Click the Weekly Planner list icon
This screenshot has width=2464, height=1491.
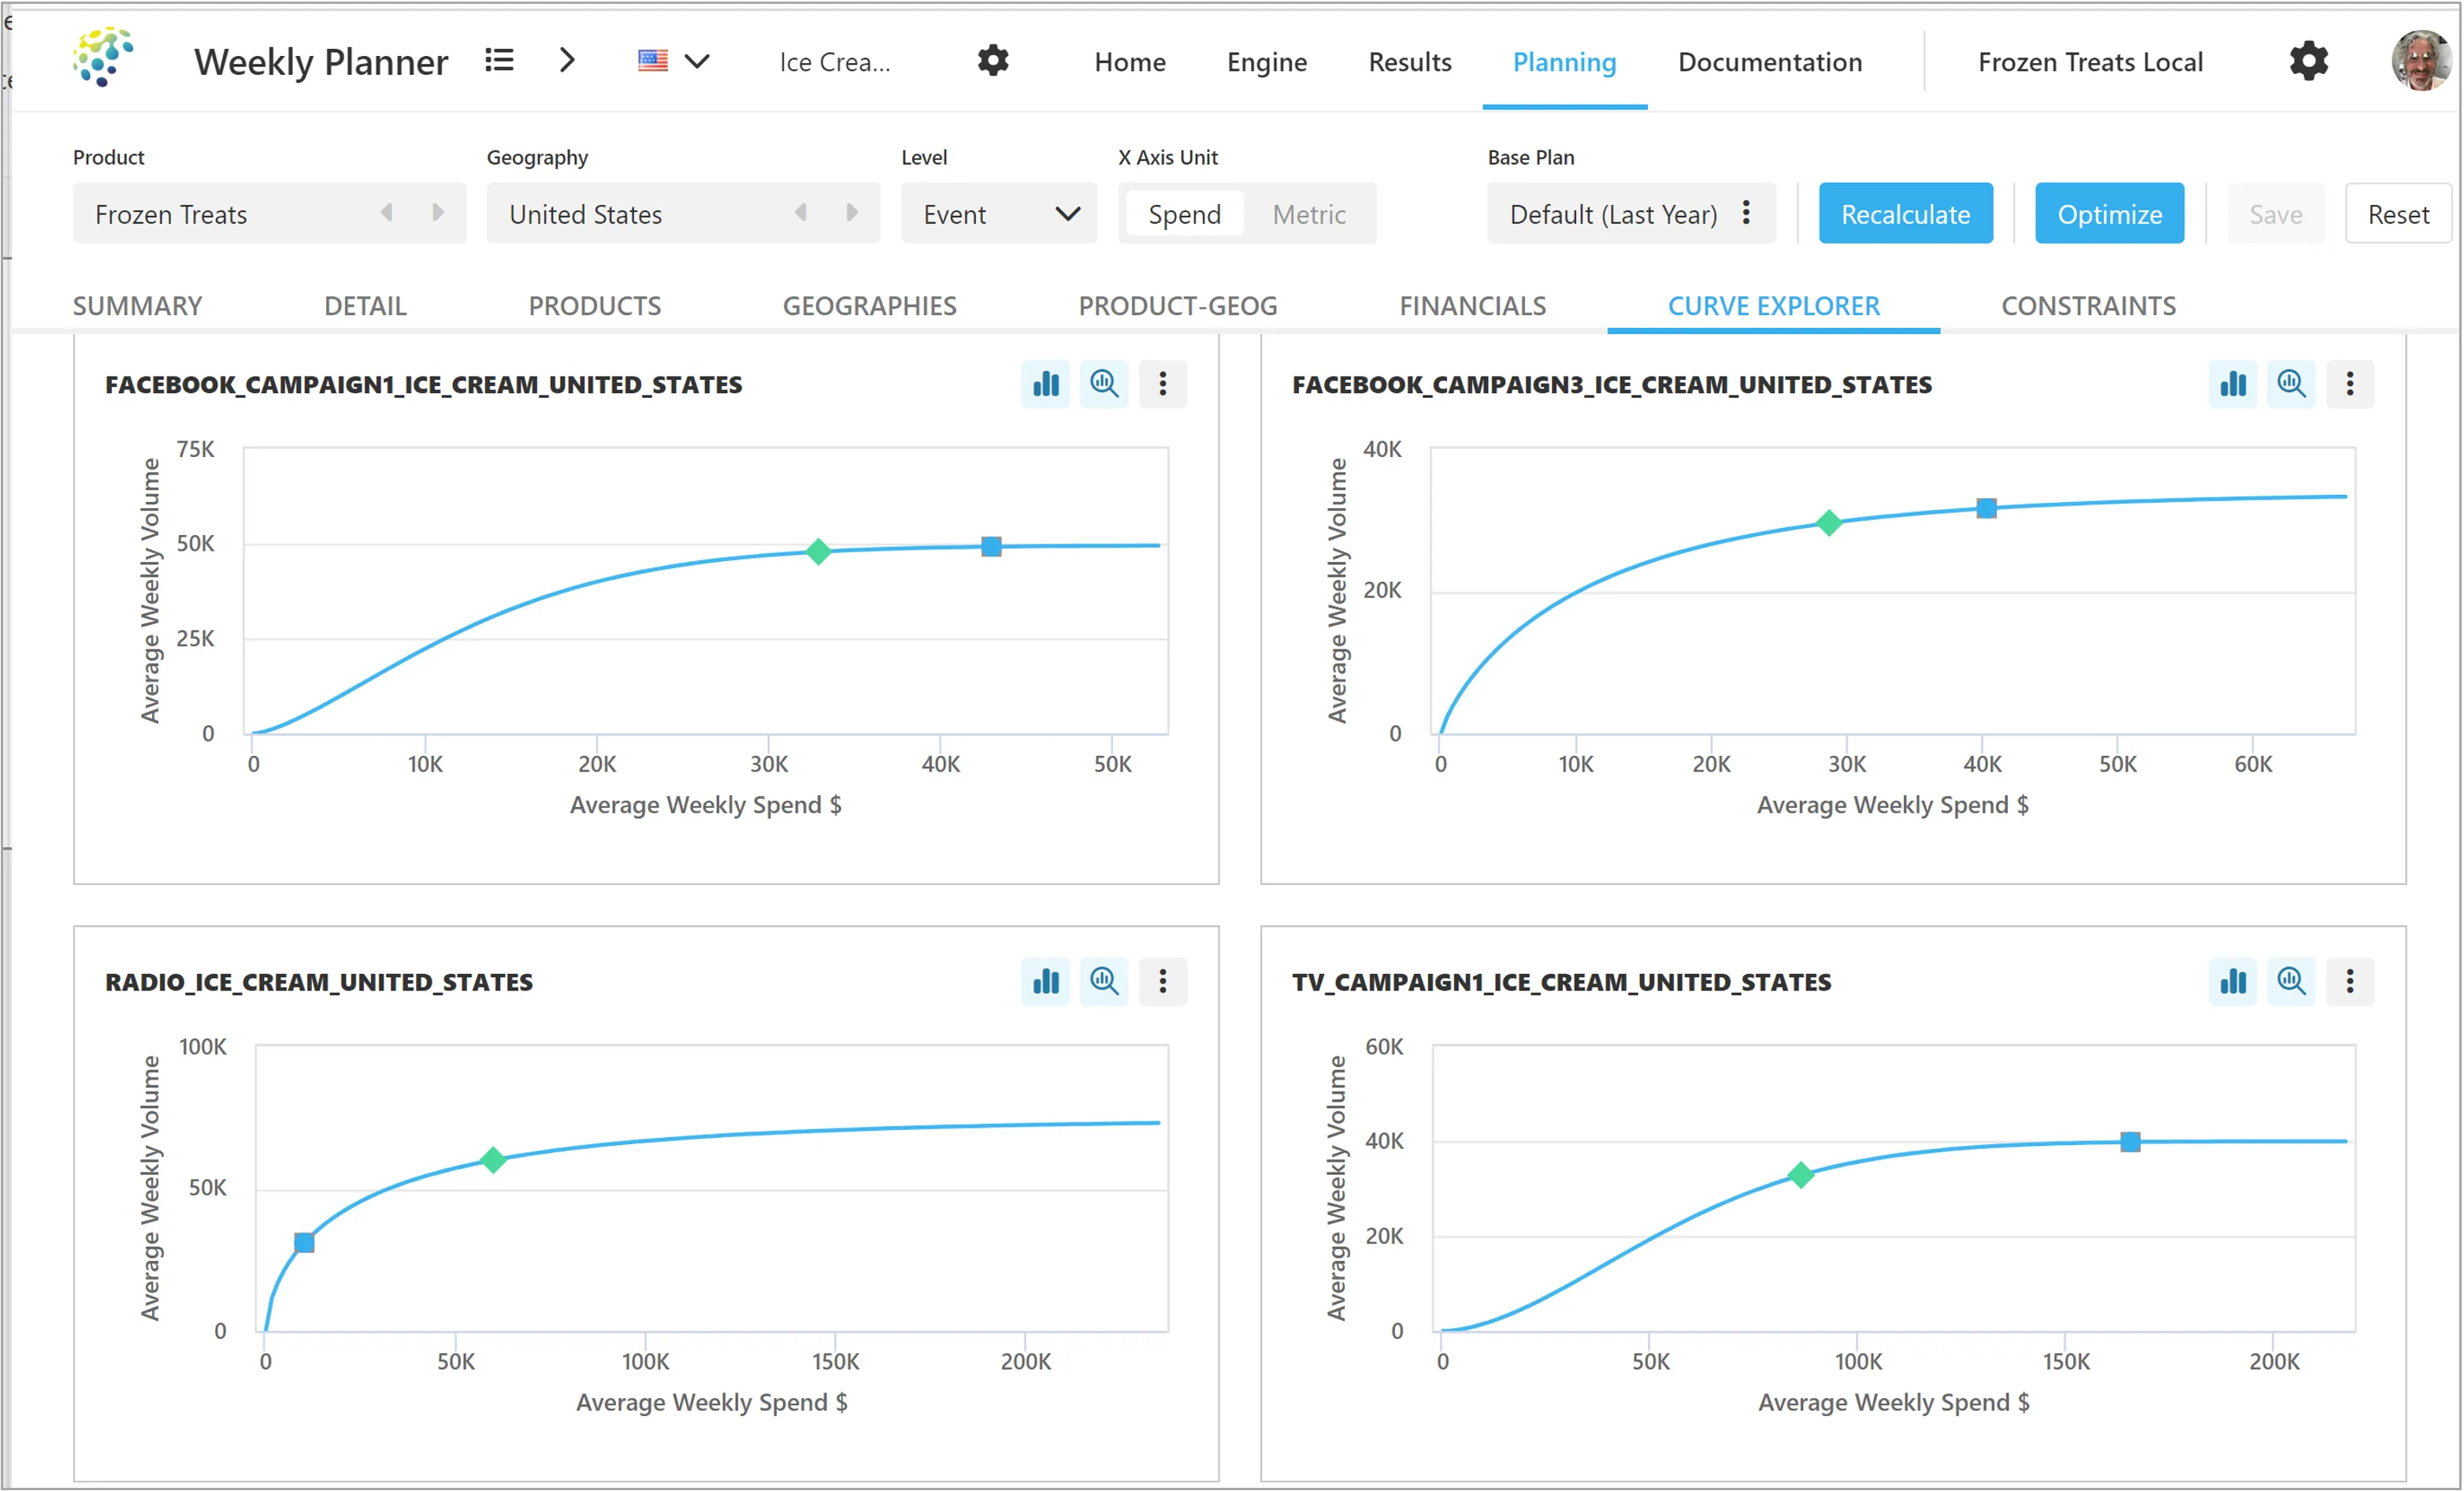499,60
